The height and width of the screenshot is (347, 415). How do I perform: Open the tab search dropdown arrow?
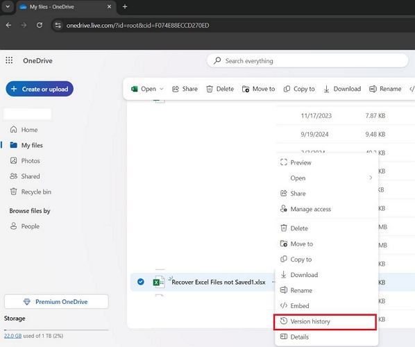coord(8,7)
